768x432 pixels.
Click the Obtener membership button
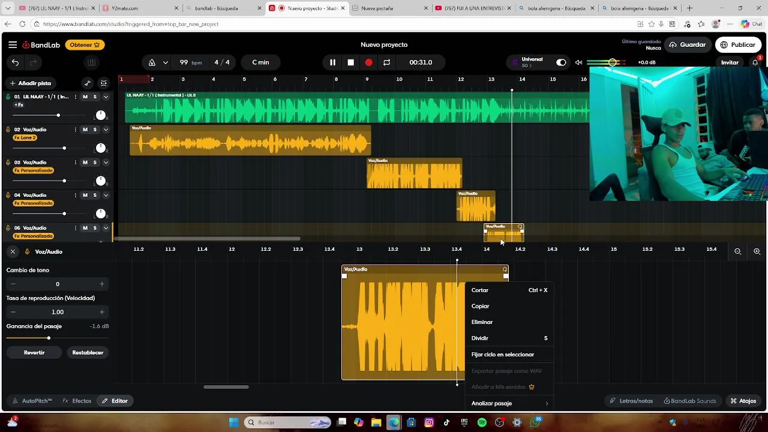pyautogui.click(x=85, y=45)
